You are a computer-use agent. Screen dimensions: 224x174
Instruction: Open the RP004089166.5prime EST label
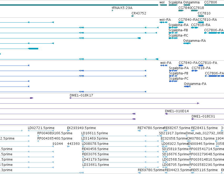(x=55, y=133)
